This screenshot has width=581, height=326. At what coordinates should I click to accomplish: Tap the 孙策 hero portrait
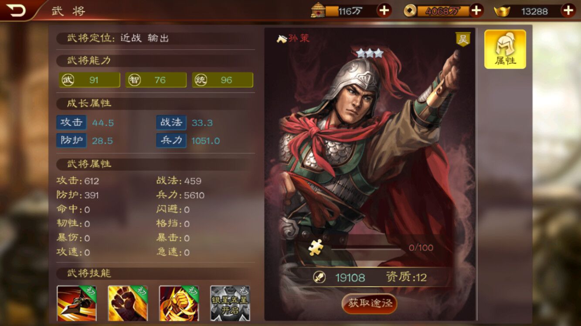[x=370, y=152]
